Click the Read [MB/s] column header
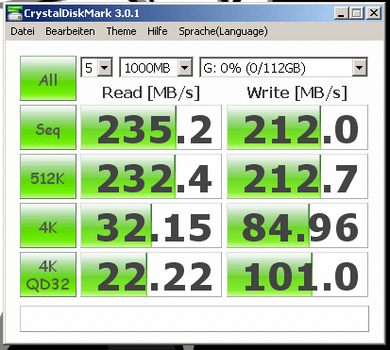The width and height of the screenshot is (390, 350). pyautogui.click(x=151, y=92)
